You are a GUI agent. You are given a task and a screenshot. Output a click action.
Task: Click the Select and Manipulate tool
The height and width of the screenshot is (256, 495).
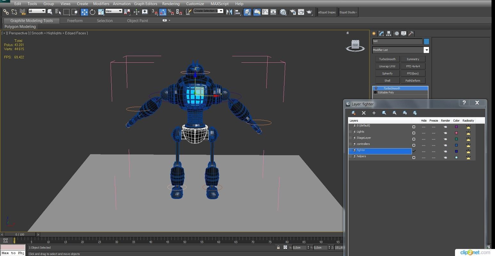[137, 12]
